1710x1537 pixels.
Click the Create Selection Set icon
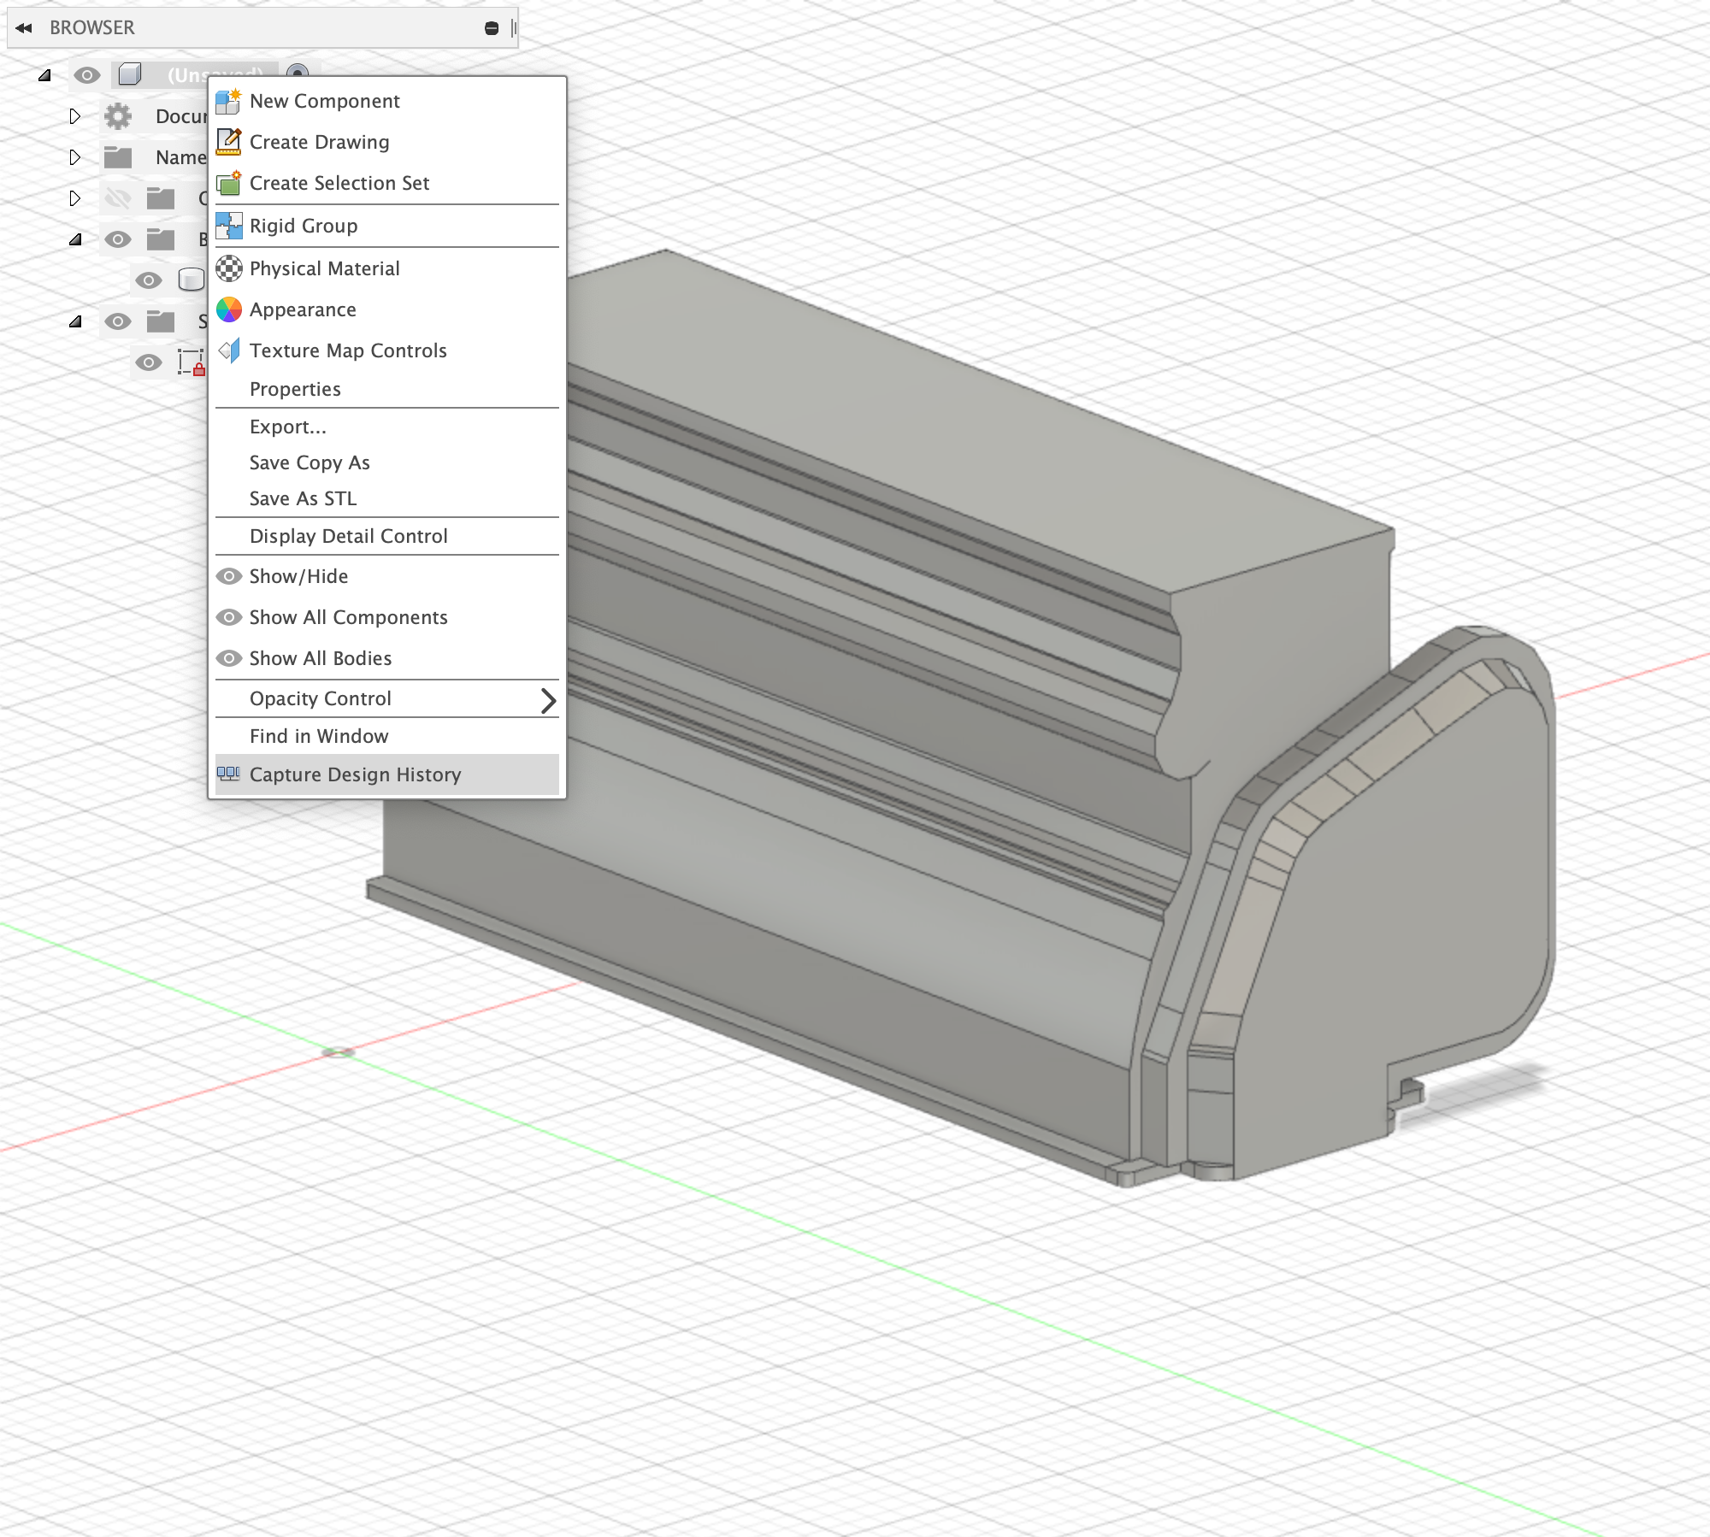[x=228, y=183]
